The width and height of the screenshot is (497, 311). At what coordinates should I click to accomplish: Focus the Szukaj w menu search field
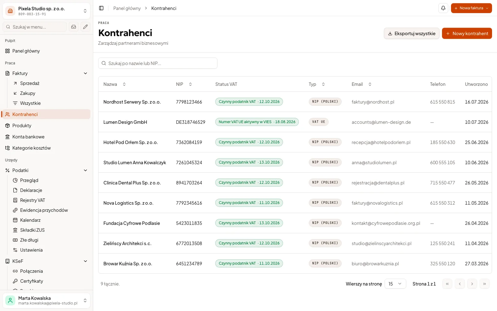[35, 27]
